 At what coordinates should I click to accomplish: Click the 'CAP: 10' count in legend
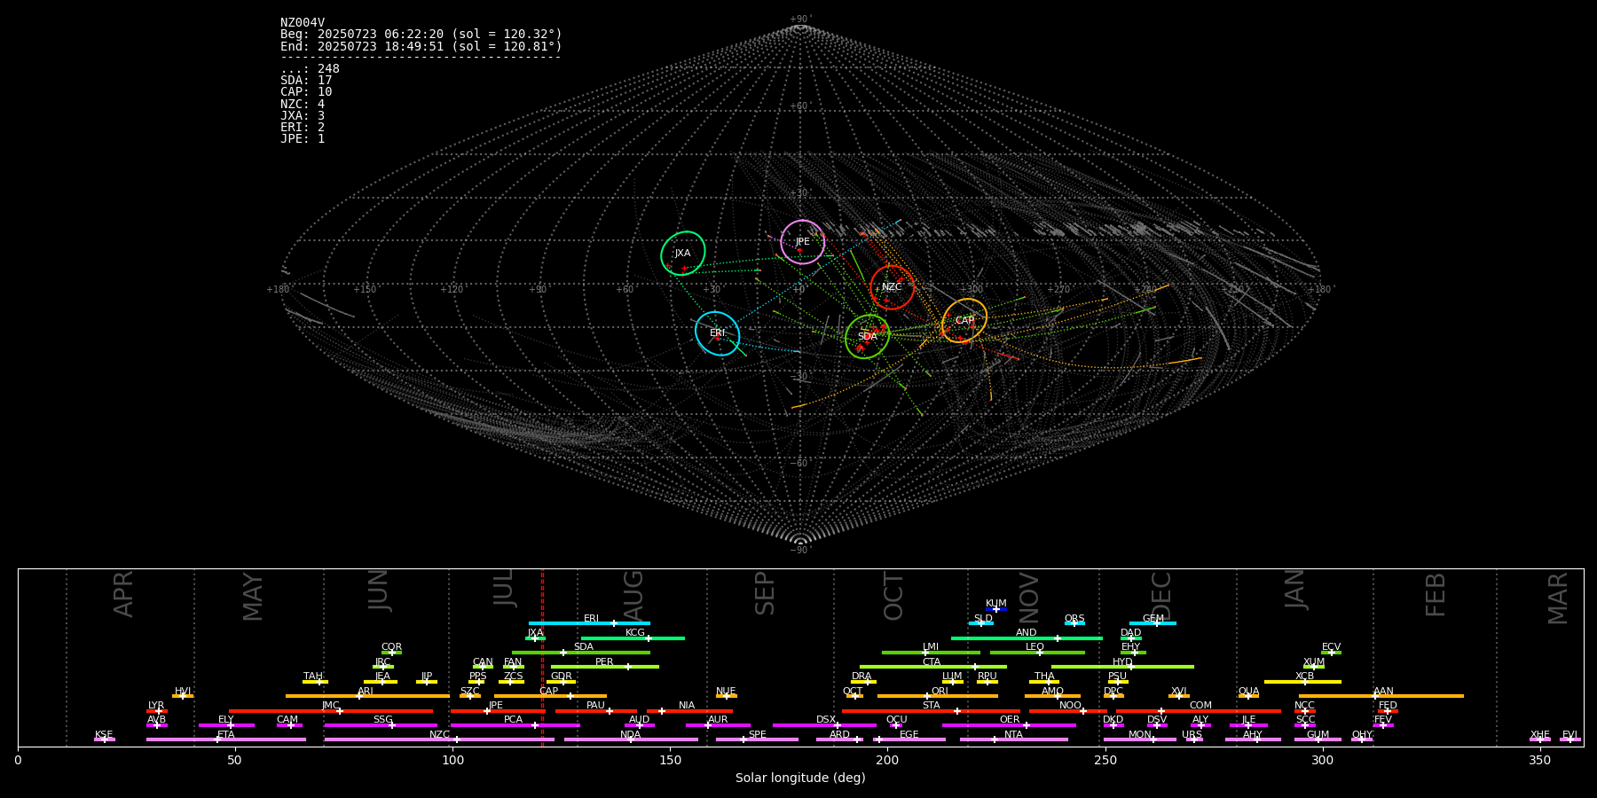click(x=306, y=92)
